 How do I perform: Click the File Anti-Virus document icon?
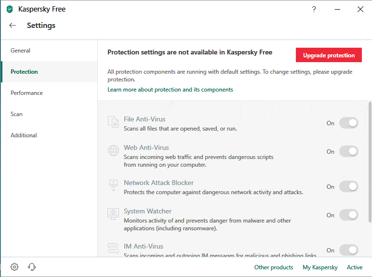[x=113, y=122]
